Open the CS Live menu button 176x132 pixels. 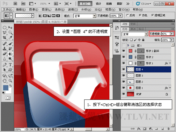(x=144, y=4)
